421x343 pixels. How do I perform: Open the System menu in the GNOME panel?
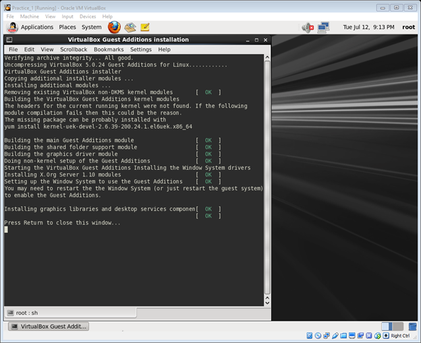point(92,27)
